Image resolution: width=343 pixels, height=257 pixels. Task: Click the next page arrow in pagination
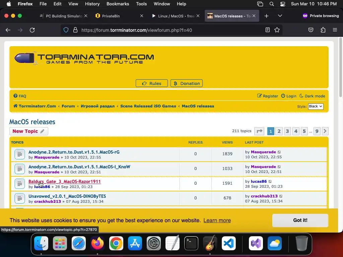[x=325, y=131]
